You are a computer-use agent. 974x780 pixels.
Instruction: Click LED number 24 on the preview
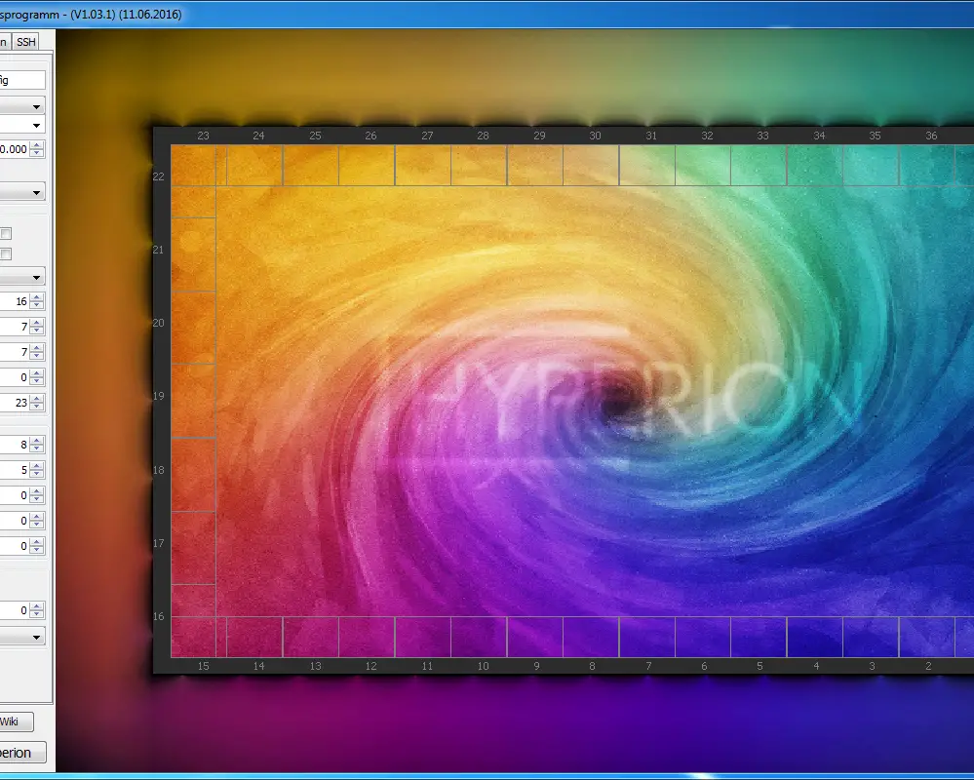click(x=259, y=136)
